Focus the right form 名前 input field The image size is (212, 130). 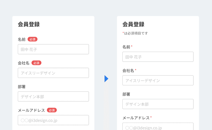coord(158,57)
